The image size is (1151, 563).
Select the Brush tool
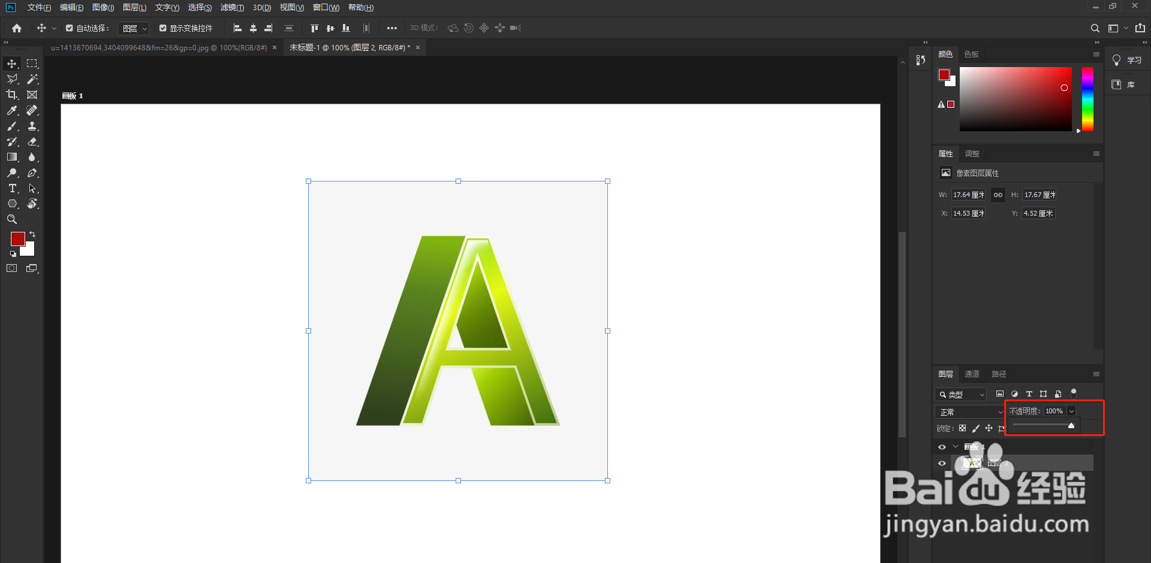click(12, 126)
